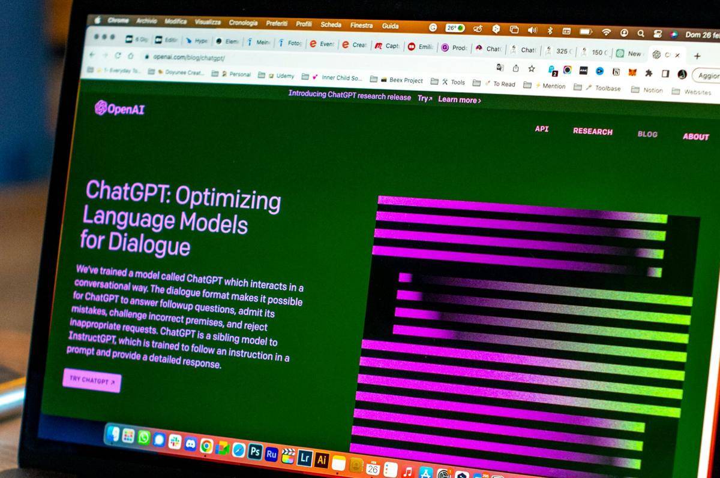Screen dimensions: 720x478
Task: Open the Toolbase bookmarks folder
Action: (x=597, y=87)
